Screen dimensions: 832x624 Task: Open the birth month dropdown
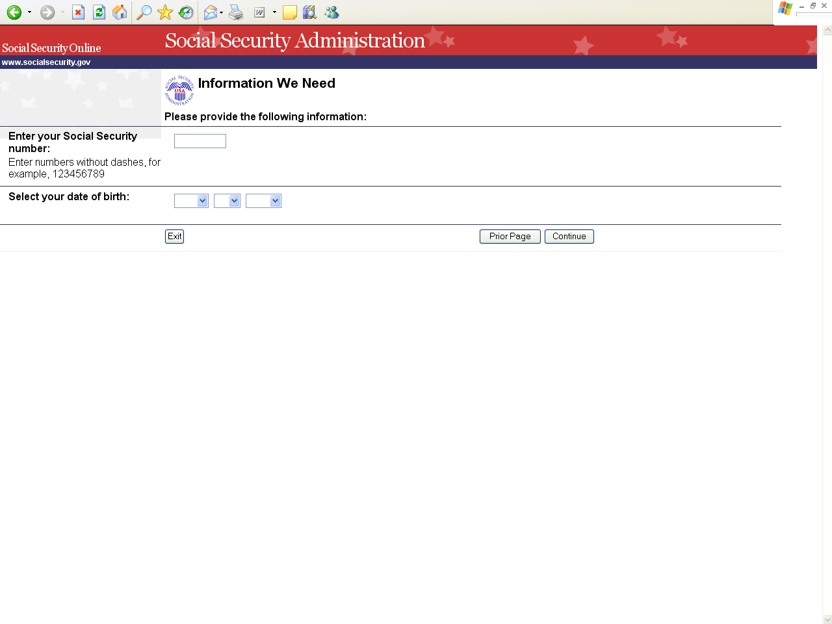(191, 201)
